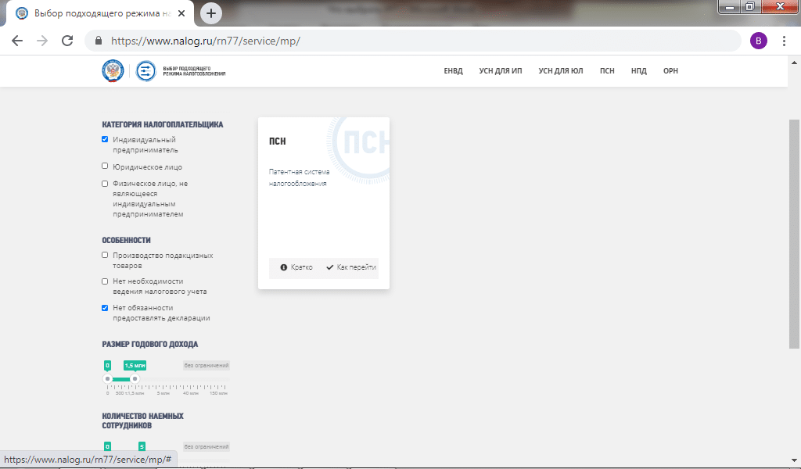Click the Federal Tax Service emblem logo
This screenshot has height=469, width=801.
113,70
